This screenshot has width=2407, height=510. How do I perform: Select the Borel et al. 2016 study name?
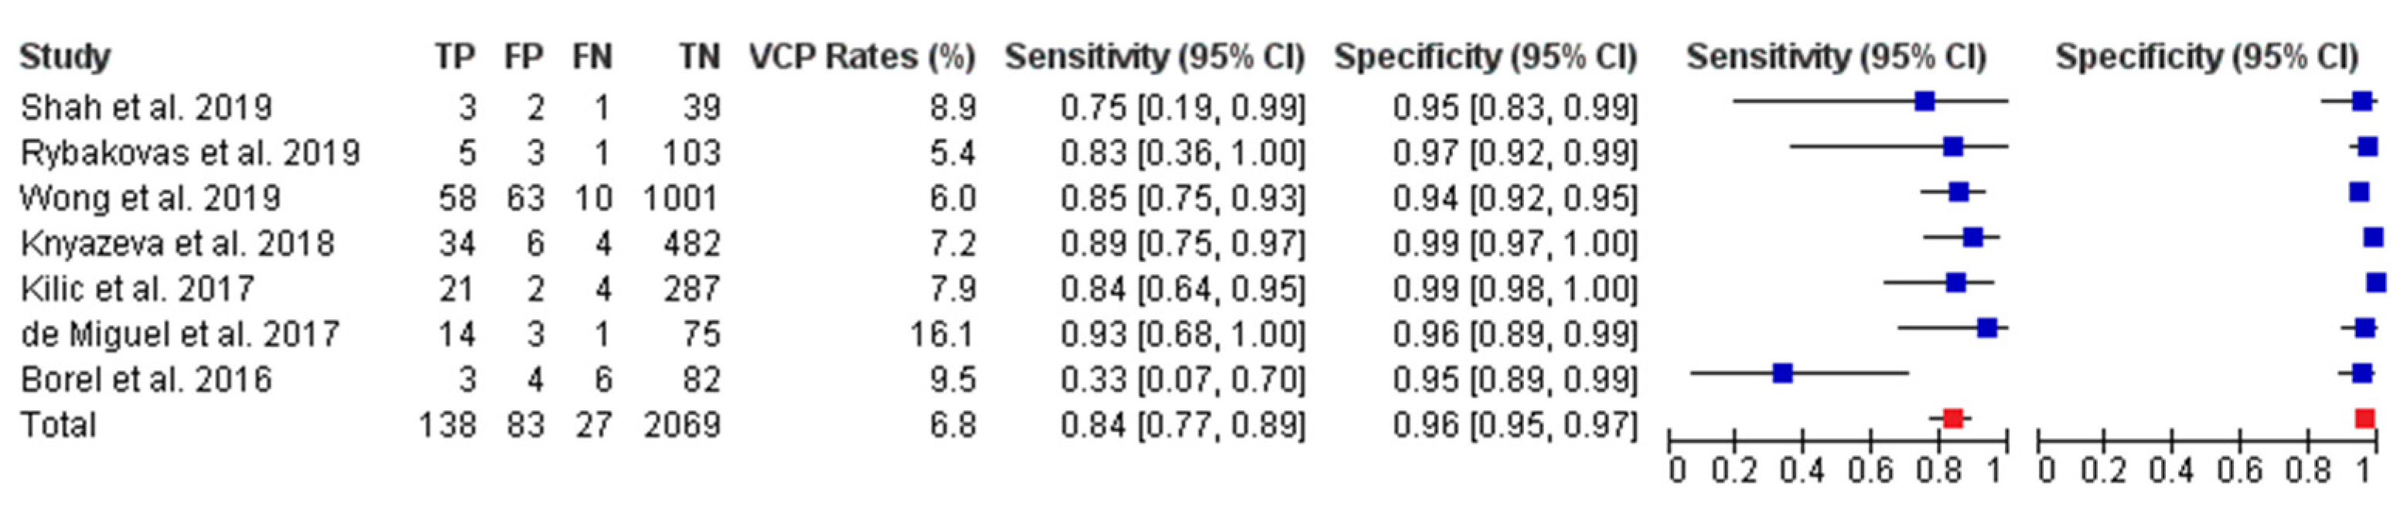pyautogui.click(x=146, y=379)
